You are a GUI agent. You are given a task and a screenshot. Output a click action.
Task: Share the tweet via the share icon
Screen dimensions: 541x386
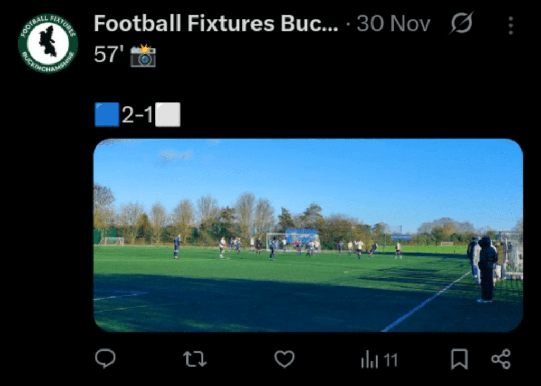[501, 360]
